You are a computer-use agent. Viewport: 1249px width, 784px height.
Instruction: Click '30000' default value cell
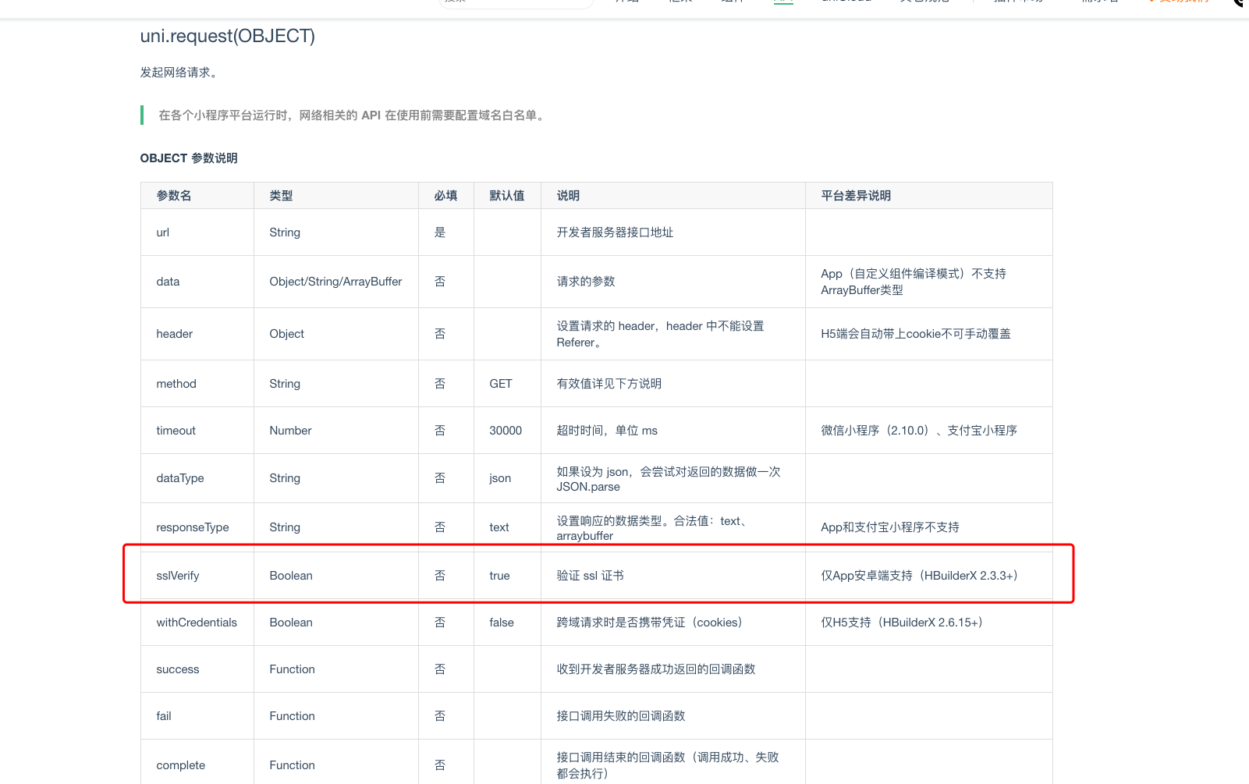point(506,431)
